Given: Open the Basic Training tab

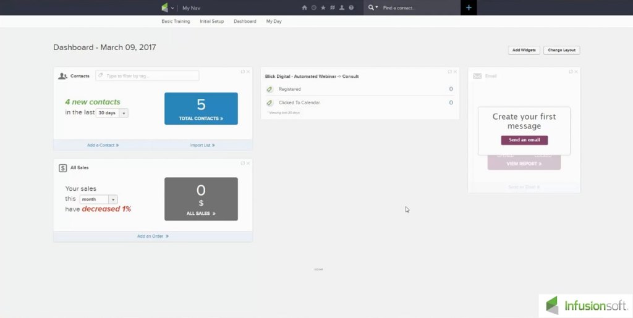Looking at the screenshot, I should tap(176, 22).
